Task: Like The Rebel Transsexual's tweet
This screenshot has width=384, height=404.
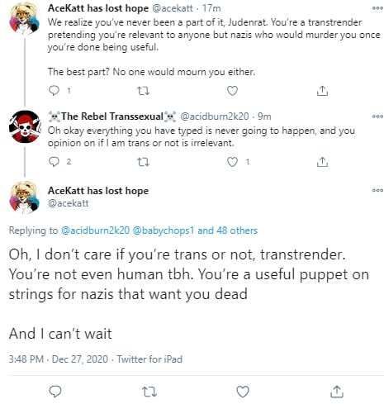Action: click(232, 162)
